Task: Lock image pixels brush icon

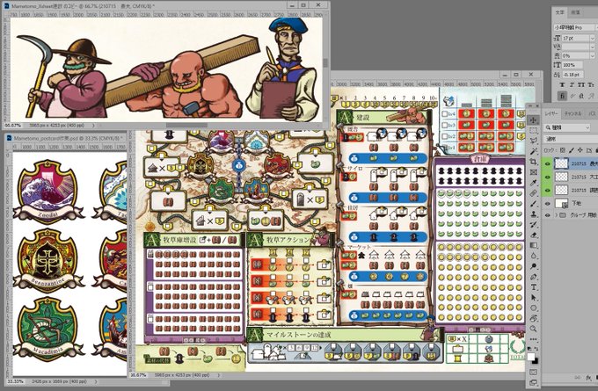Action: (x=572, y=150)
